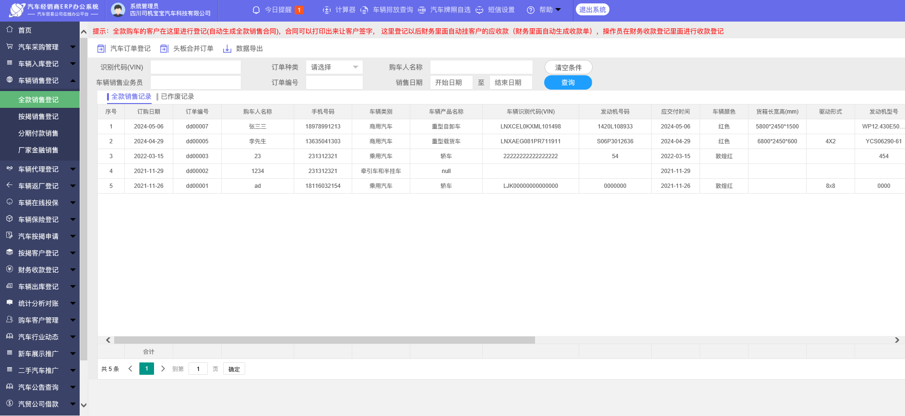The width and height of the screenshot is (905, 416).
Task: Click the horizontal scrollbar right arrow
Action: coord(897,340)
